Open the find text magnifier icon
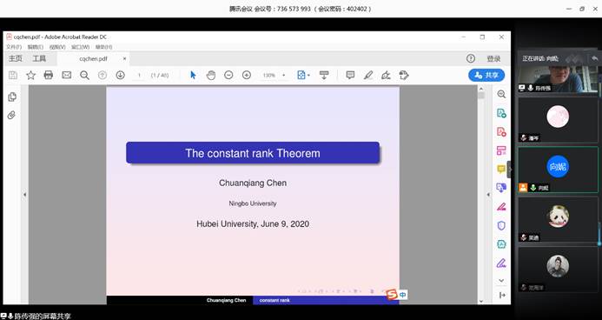602x320 pixels. [84, 76]
